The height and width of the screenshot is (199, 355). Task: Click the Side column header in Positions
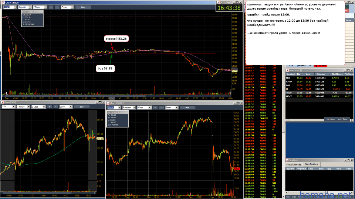pyautogui.click(x=321, y=168)
